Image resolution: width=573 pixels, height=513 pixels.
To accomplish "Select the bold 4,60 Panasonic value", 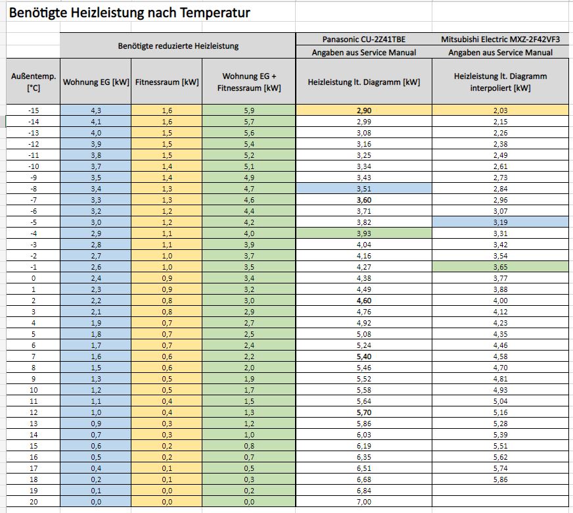I will click(x=363, y=300).
